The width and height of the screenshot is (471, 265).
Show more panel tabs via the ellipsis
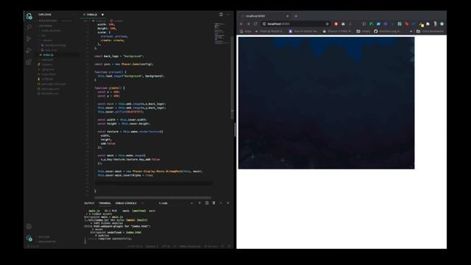click(143, 203)
